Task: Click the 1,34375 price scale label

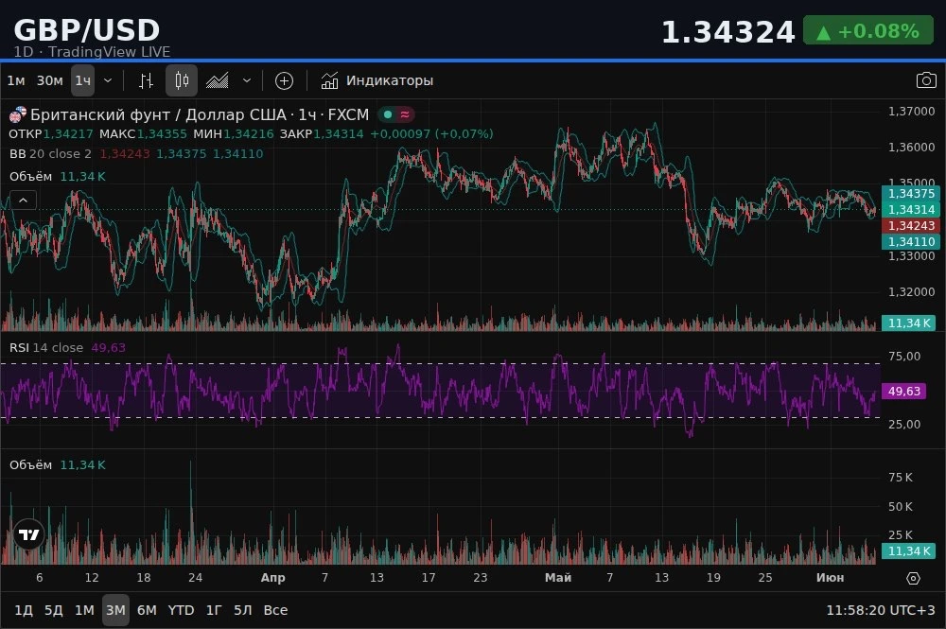Action: (911, 194)
